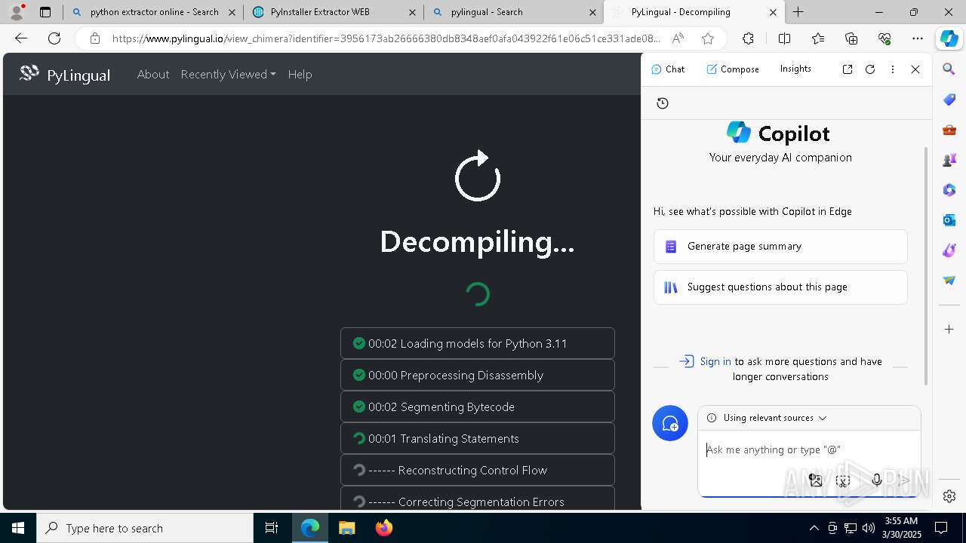The image size is (966, 543).
Task: Open the About page
Action: [x=153, y=74]
